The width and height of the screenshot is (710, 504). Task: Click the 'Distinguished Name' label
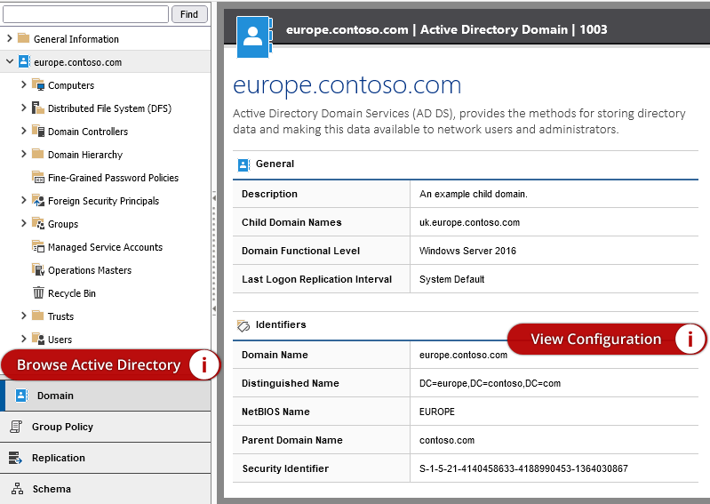[x=291, y=383]
